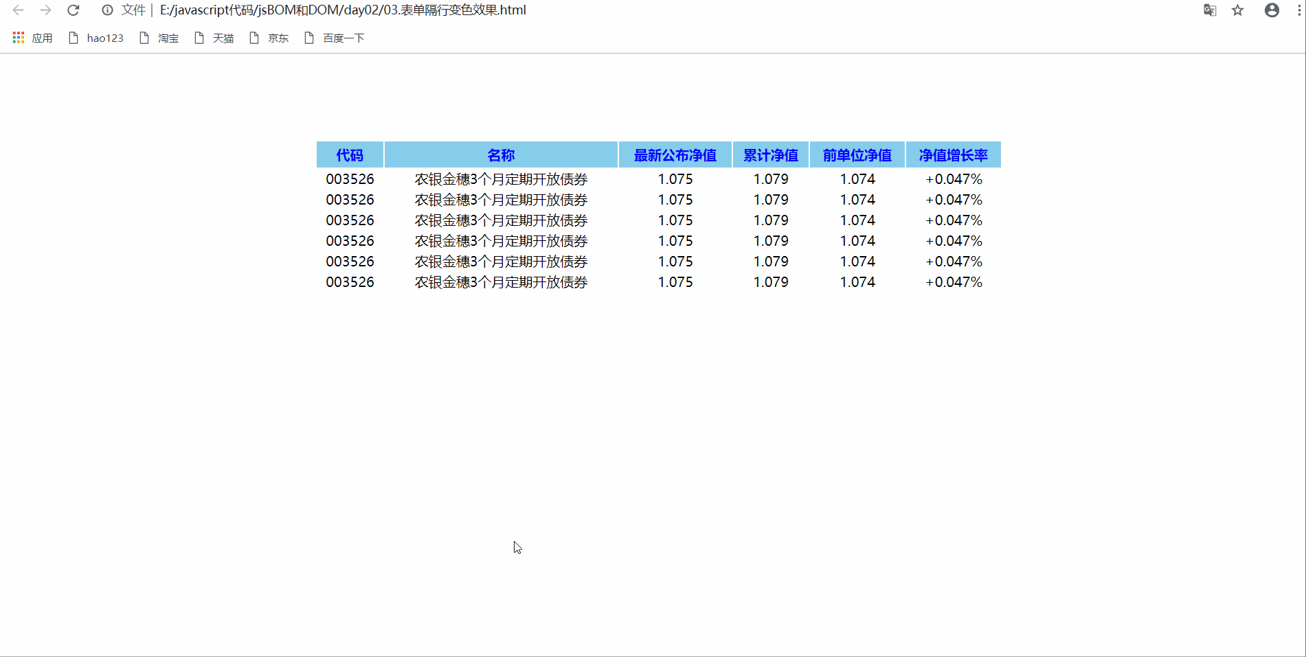Viewport: 1306px width, 657px height.
Task: Click the 代码 column header
Action: tap(350, 155)
